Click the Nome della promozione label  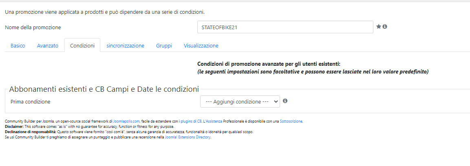[33, 28]
